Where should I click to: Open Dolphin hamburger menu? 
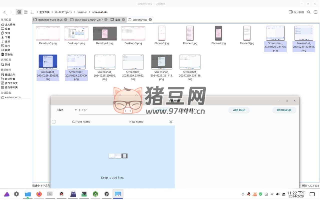315,12
